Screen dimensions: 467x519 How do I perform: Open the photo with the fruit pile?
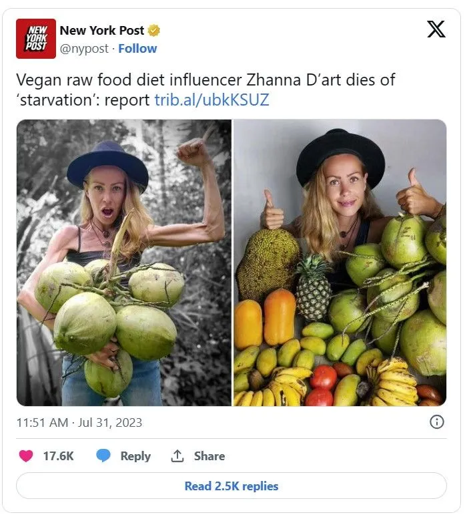tap(340, 263)
